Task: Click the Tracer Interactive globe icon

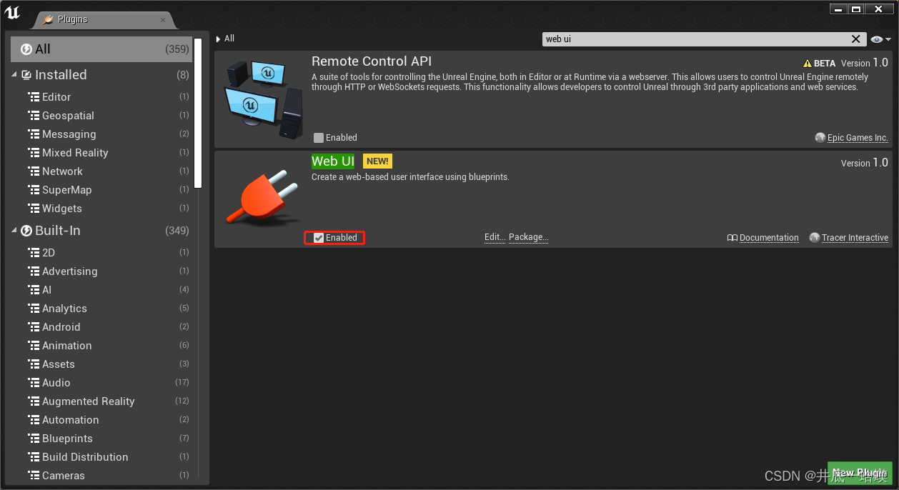Action: (815, 238)
